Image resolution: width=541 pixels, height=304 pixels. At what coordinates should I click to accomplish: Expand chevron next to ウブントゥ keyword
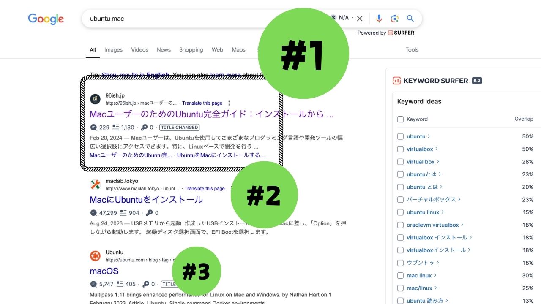[437, 263]
